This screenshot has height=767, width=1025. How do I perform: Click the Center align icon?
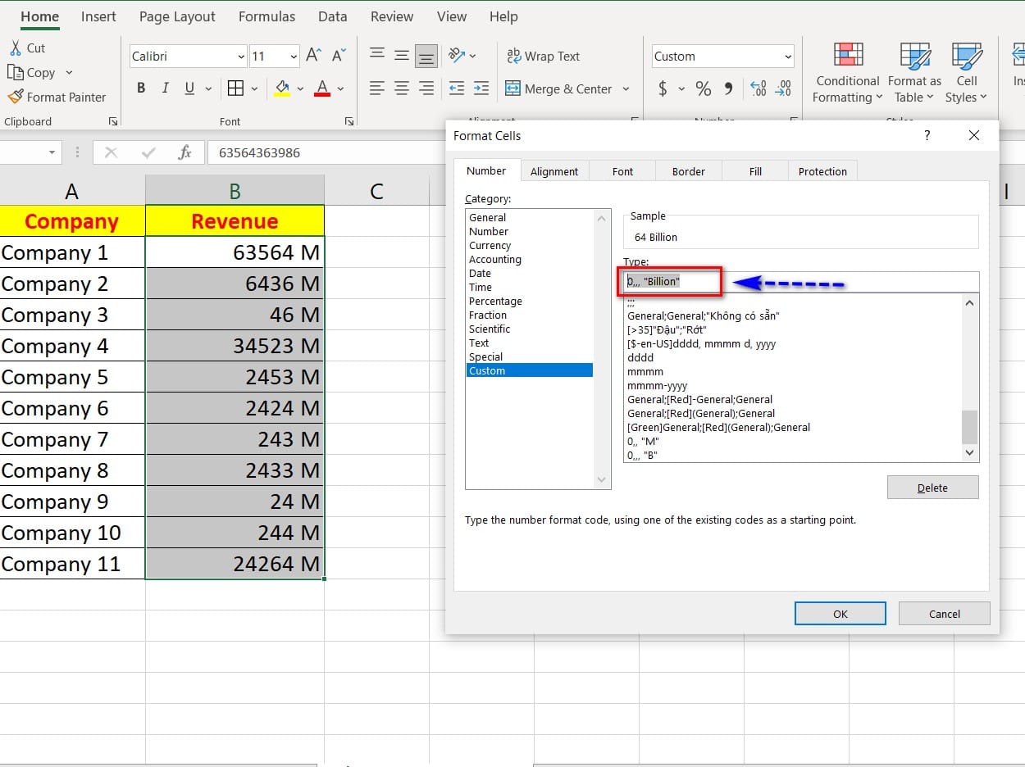pyautogui.click(x=402, y=88)
